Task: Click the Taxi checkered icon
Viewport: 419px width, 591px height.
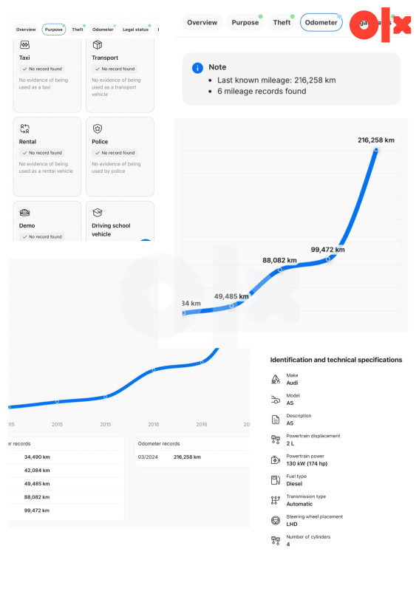Action: pos(24,45)
